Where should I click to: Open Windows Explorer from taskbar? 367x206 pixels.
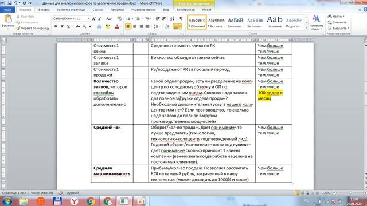24,201
